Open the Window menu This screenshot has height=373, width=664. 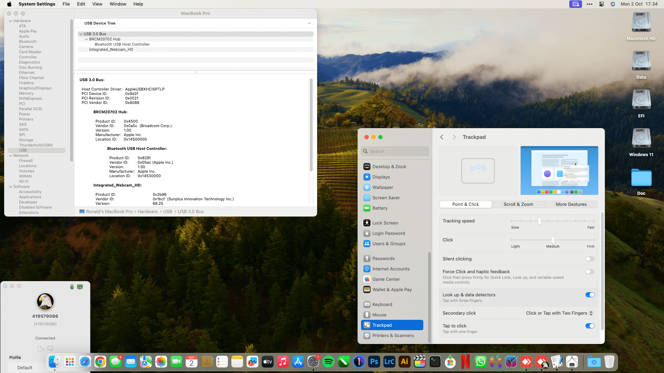118,4
